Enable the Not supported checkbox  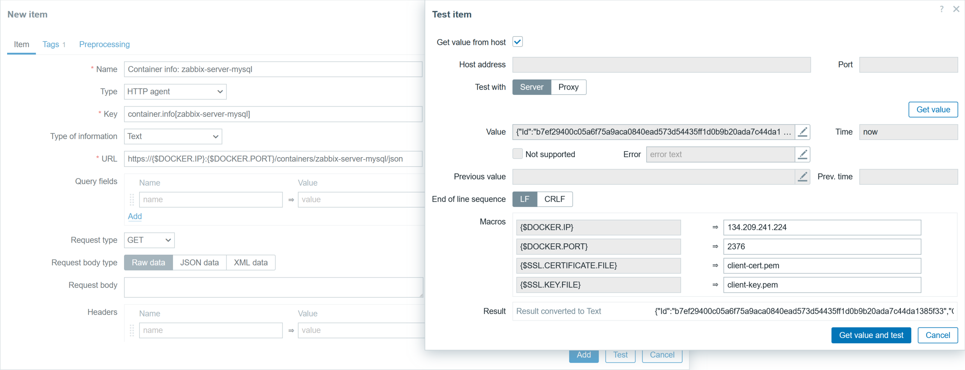click(518, 154)
